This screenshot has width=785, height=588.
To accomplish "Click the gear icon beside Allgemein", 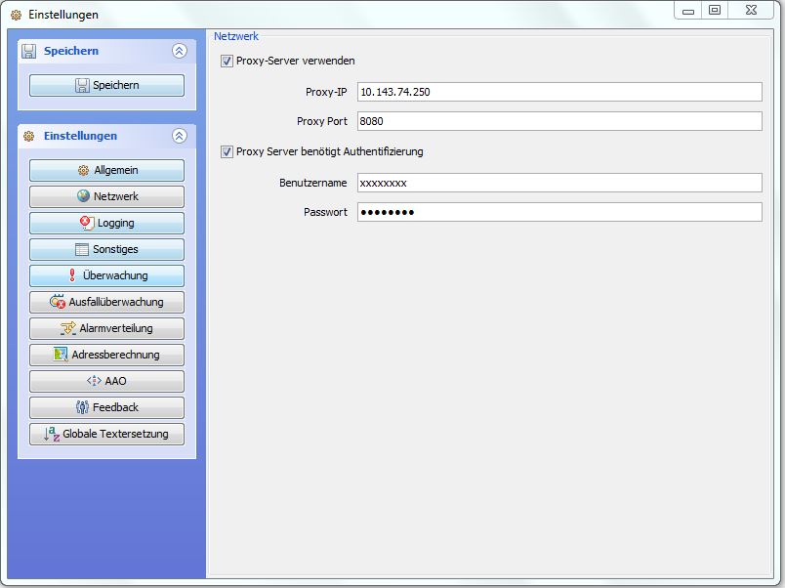I will pyautogui.click(x=84, y=171).
